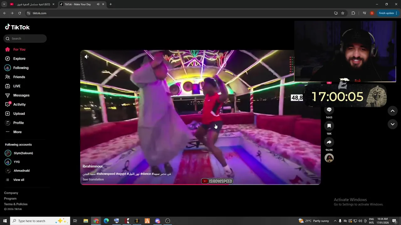
Task: Open the LIVE section
Action: (13, 86)
